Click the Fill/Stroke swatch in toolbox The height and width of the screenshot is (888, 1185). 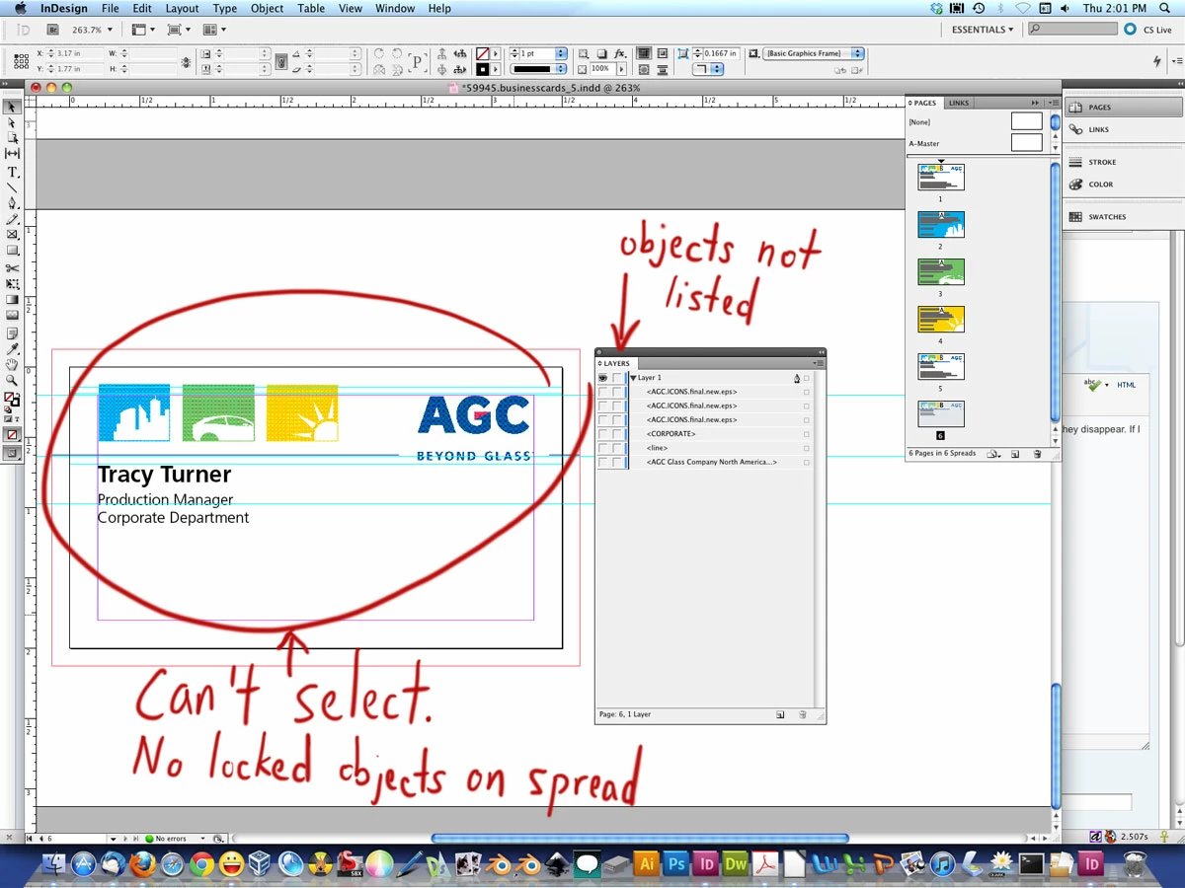coord(12,400)
